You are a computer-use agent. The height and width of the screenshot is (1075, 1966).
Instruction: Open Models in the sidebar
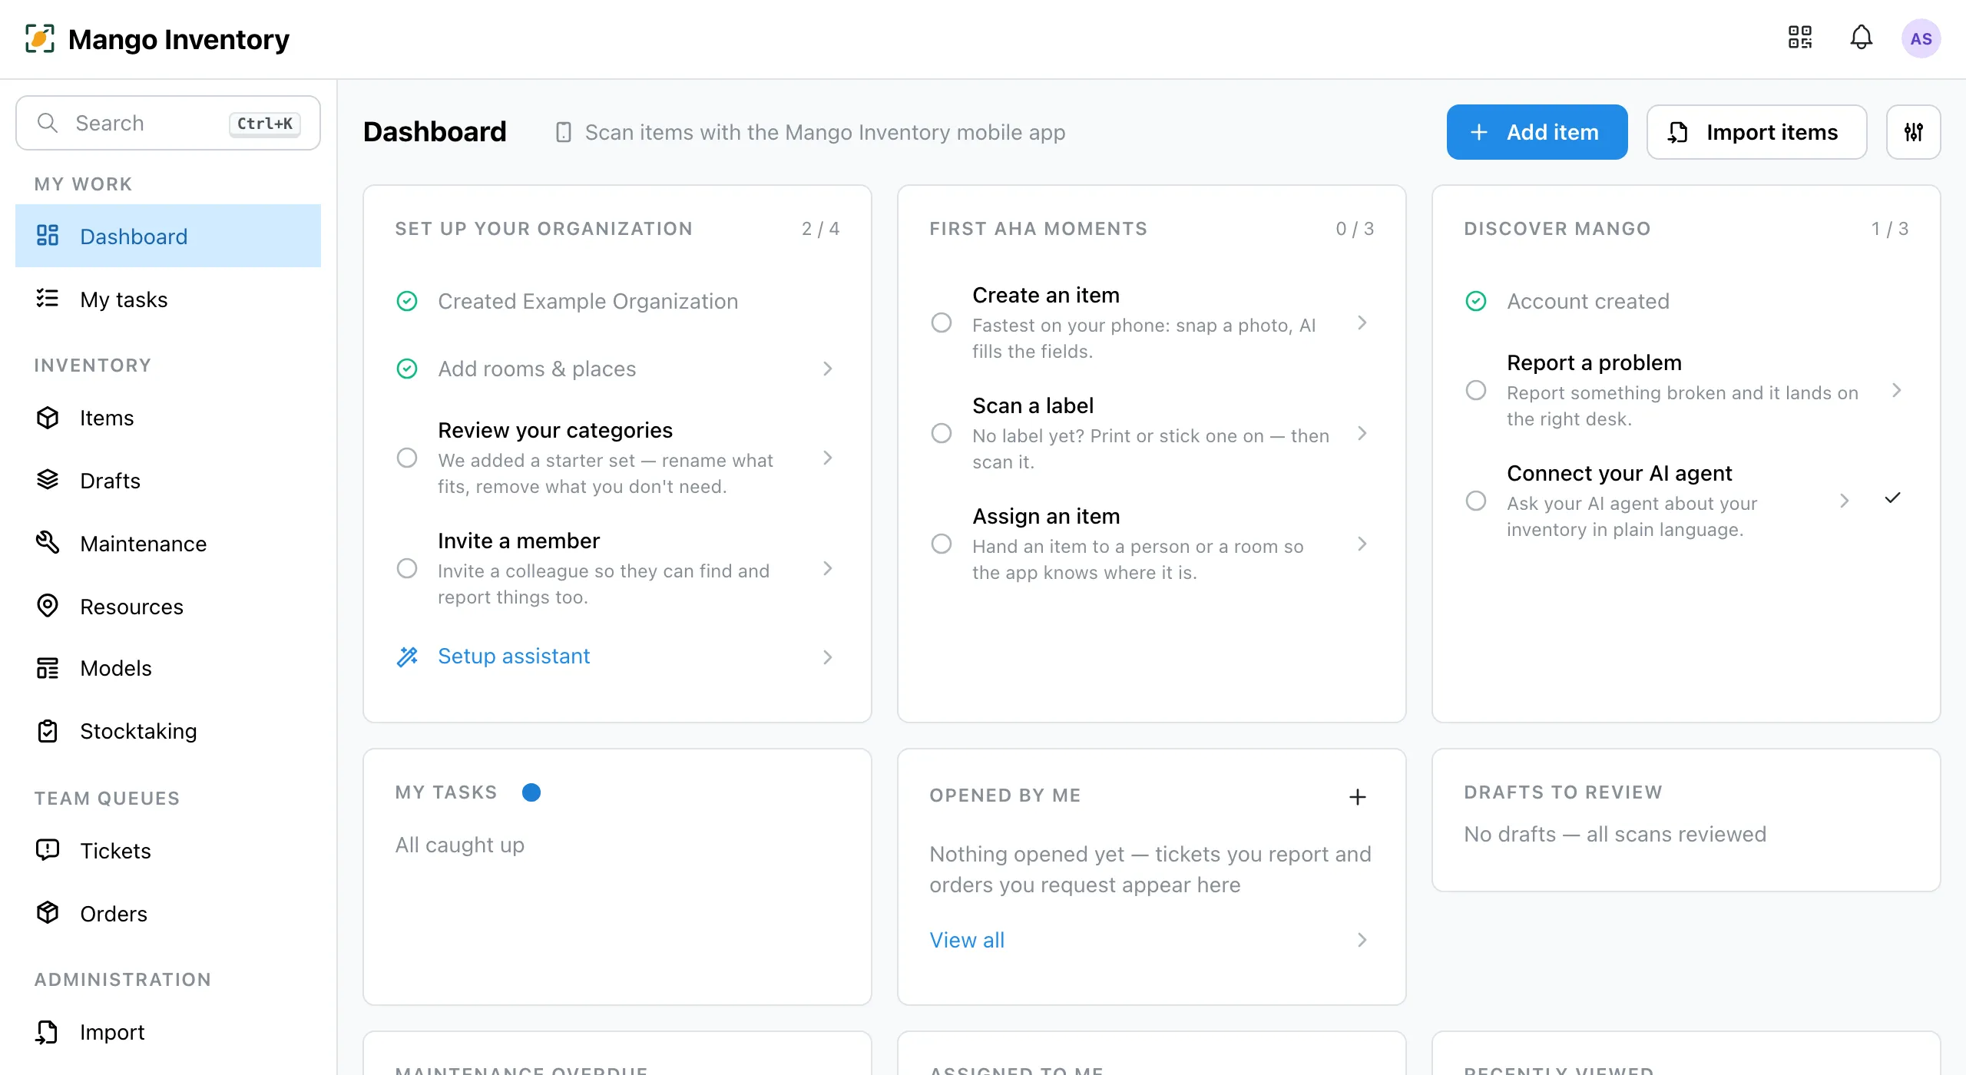(x=168, y=668)
